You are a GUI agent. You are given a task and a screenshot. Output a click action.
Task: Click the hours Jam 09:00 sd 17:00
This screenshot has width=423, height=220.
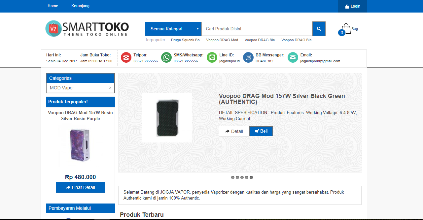[x=96, y=61]
